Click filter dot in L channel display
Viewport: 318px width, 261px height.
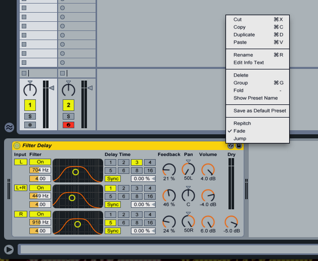75,172
